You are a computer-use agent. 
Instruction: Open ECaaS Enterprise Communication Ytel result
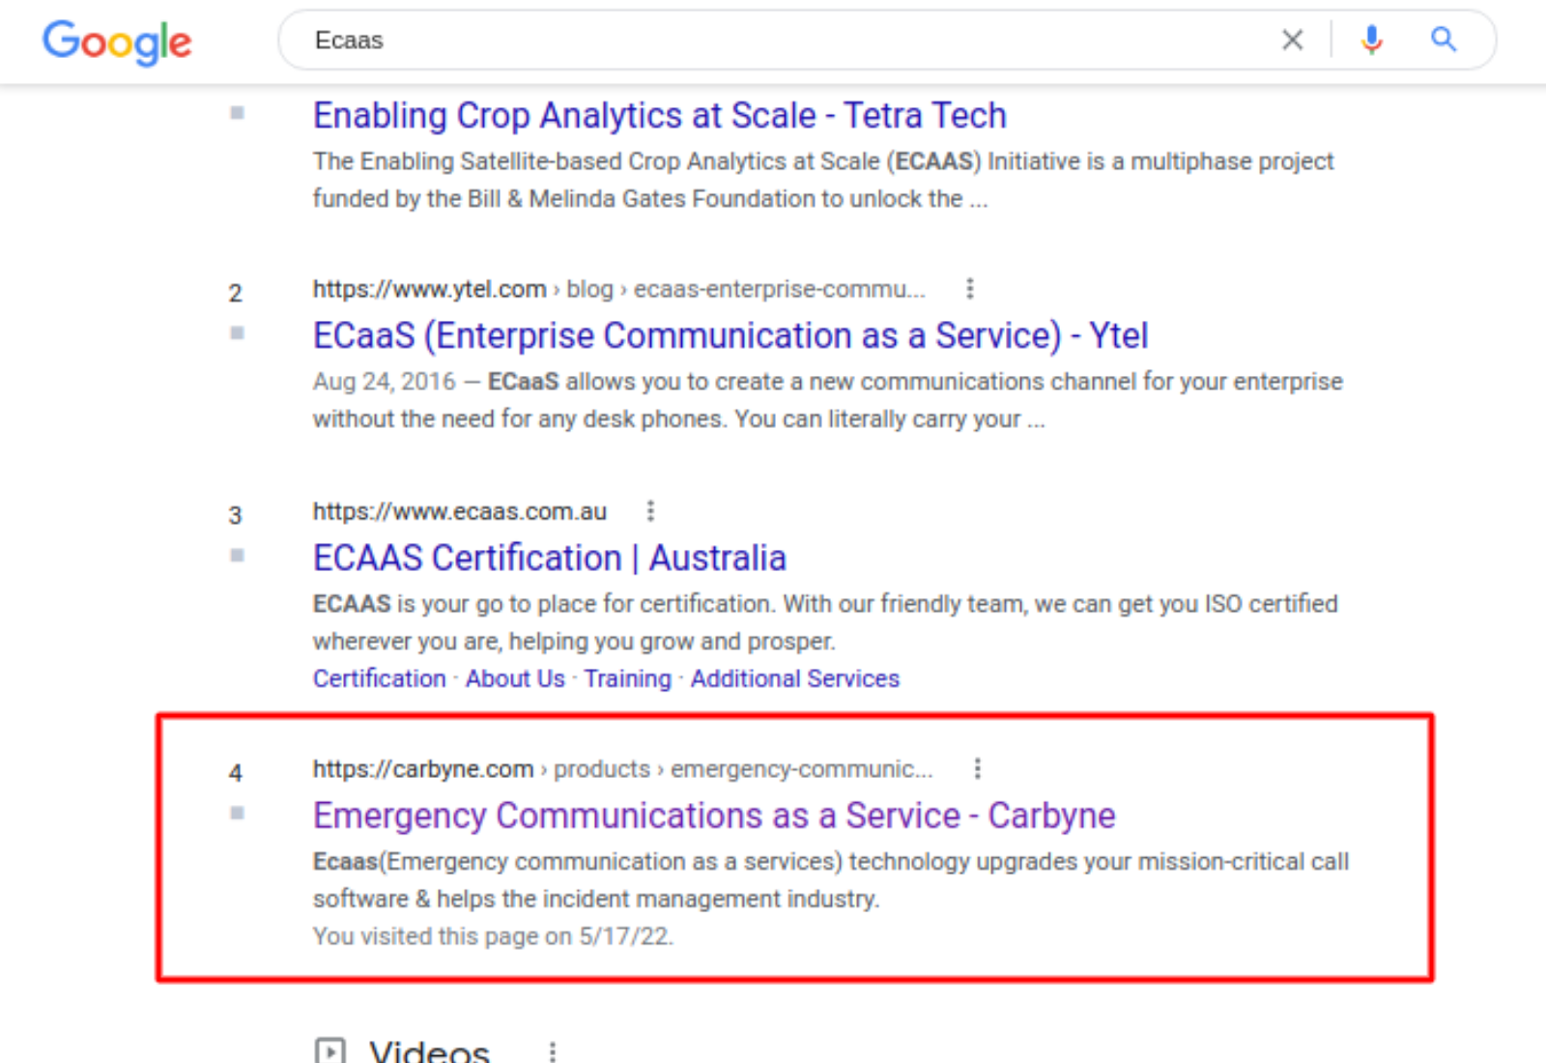click(730, 336)
